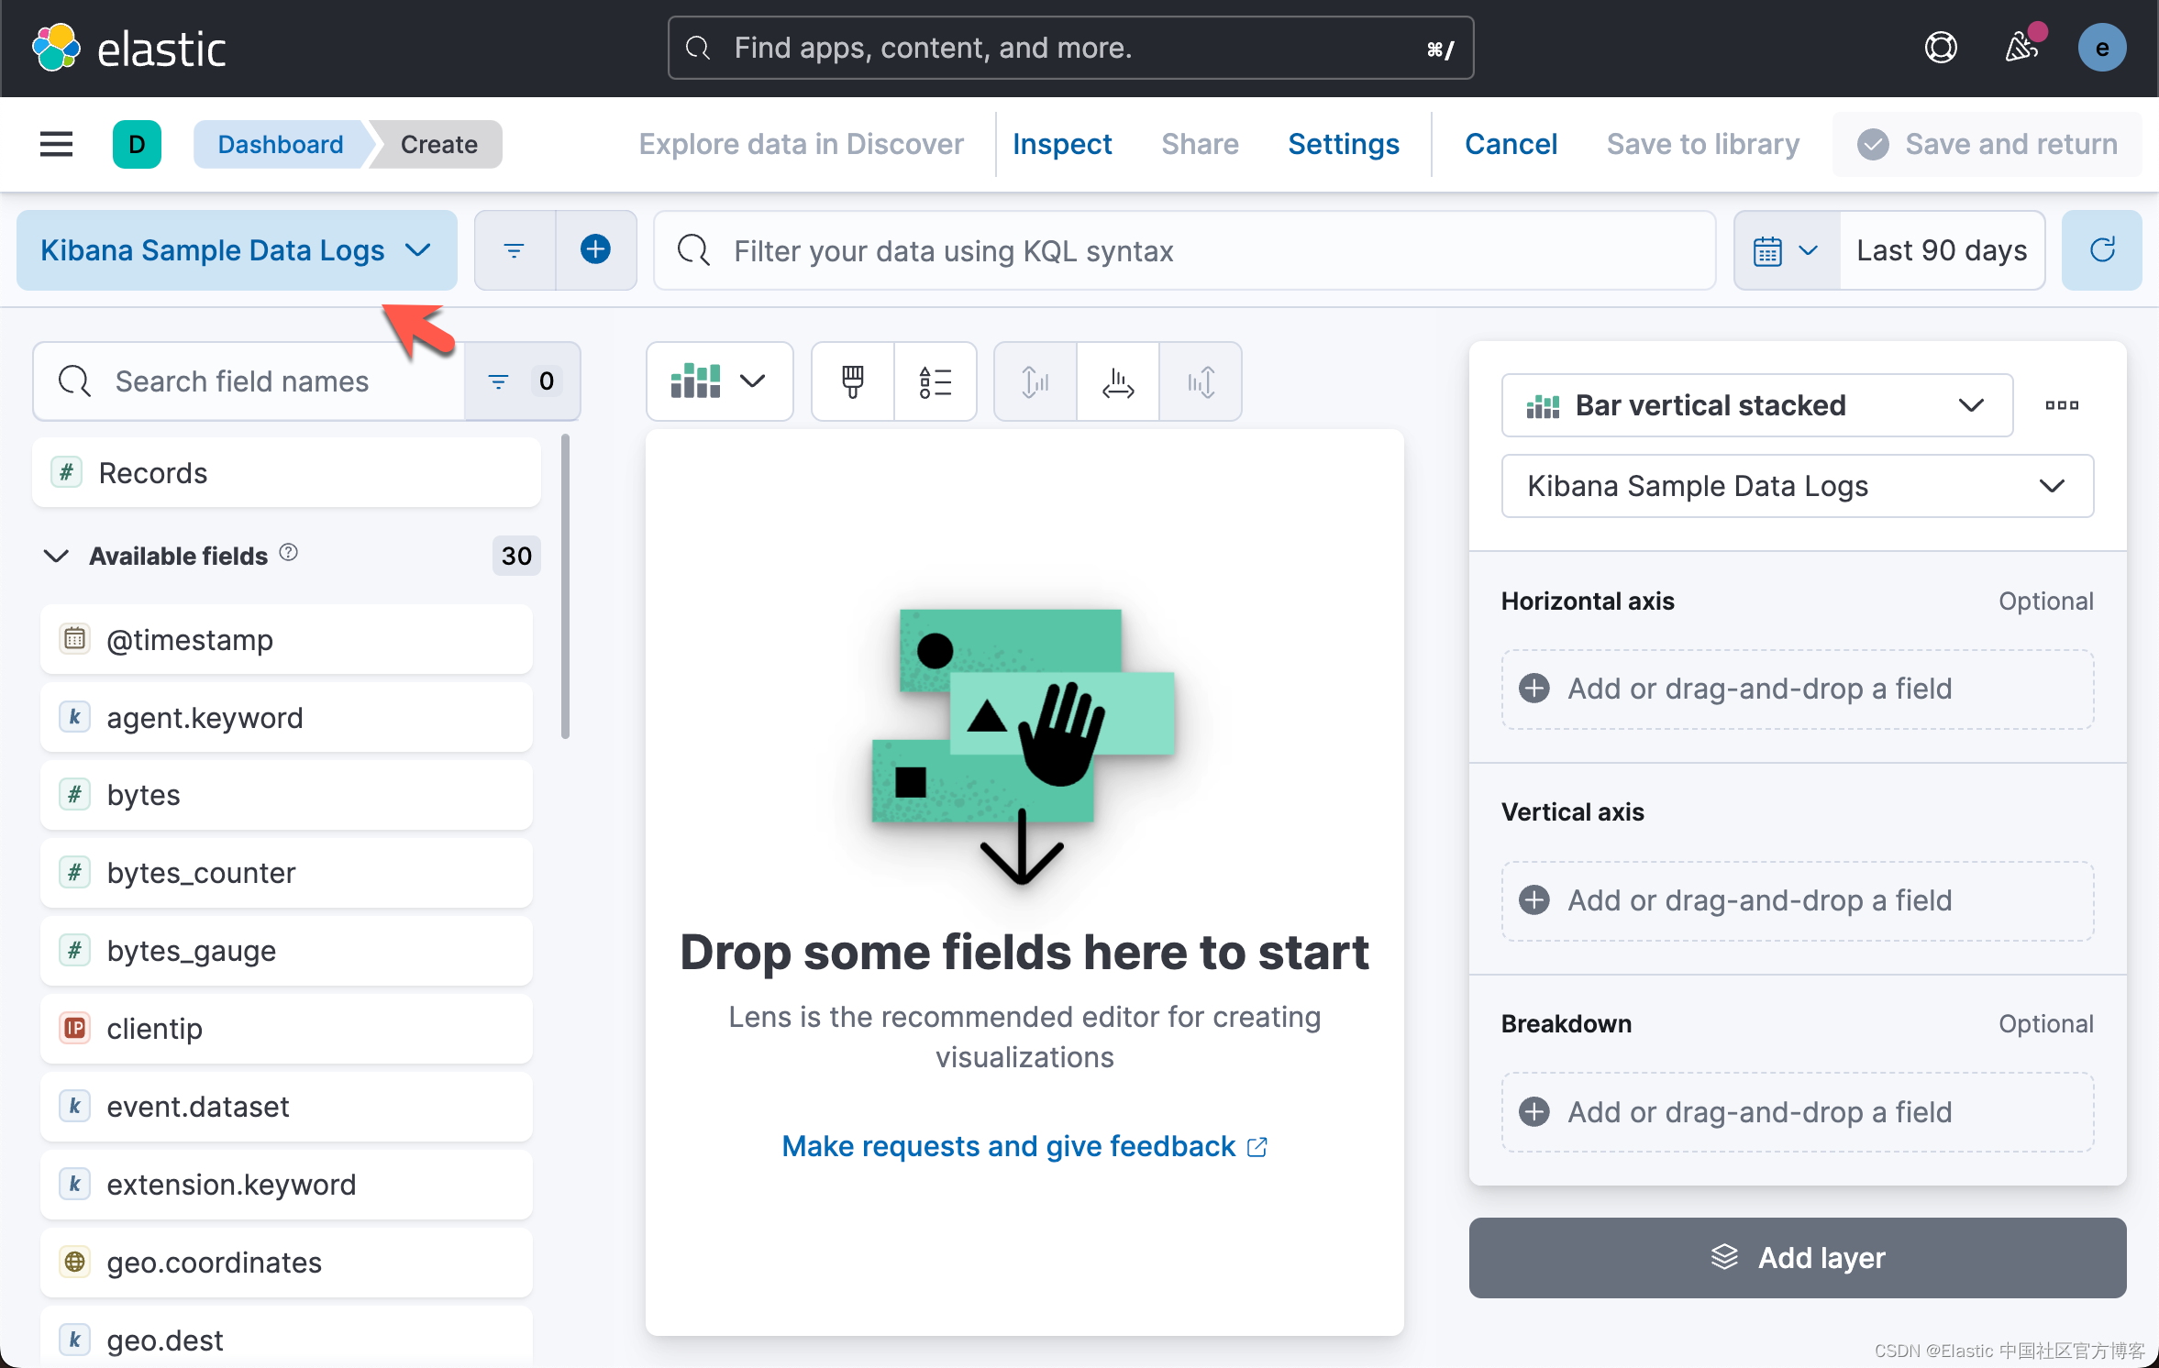
Task: Select the Records field
Action: pos(286,472)
